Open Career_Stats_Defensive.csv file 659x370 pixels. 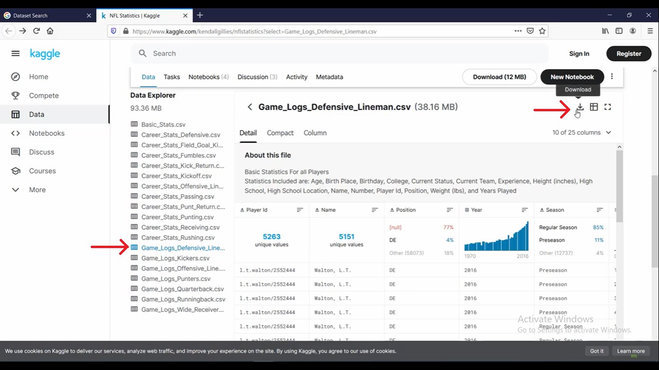180,135
